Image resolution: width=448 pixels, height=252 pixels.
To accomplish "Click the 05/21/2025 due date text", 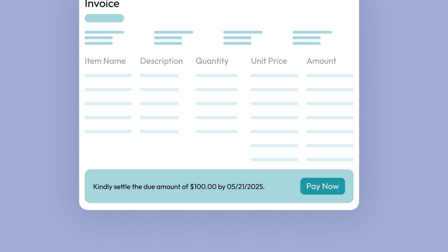I will pyautogui.click(x=245, y=187).
